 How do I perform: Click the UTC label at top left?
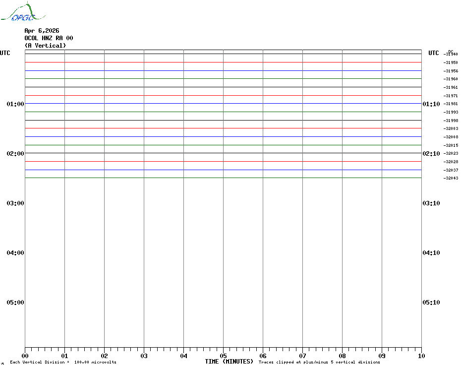click(x=5, y=53)
